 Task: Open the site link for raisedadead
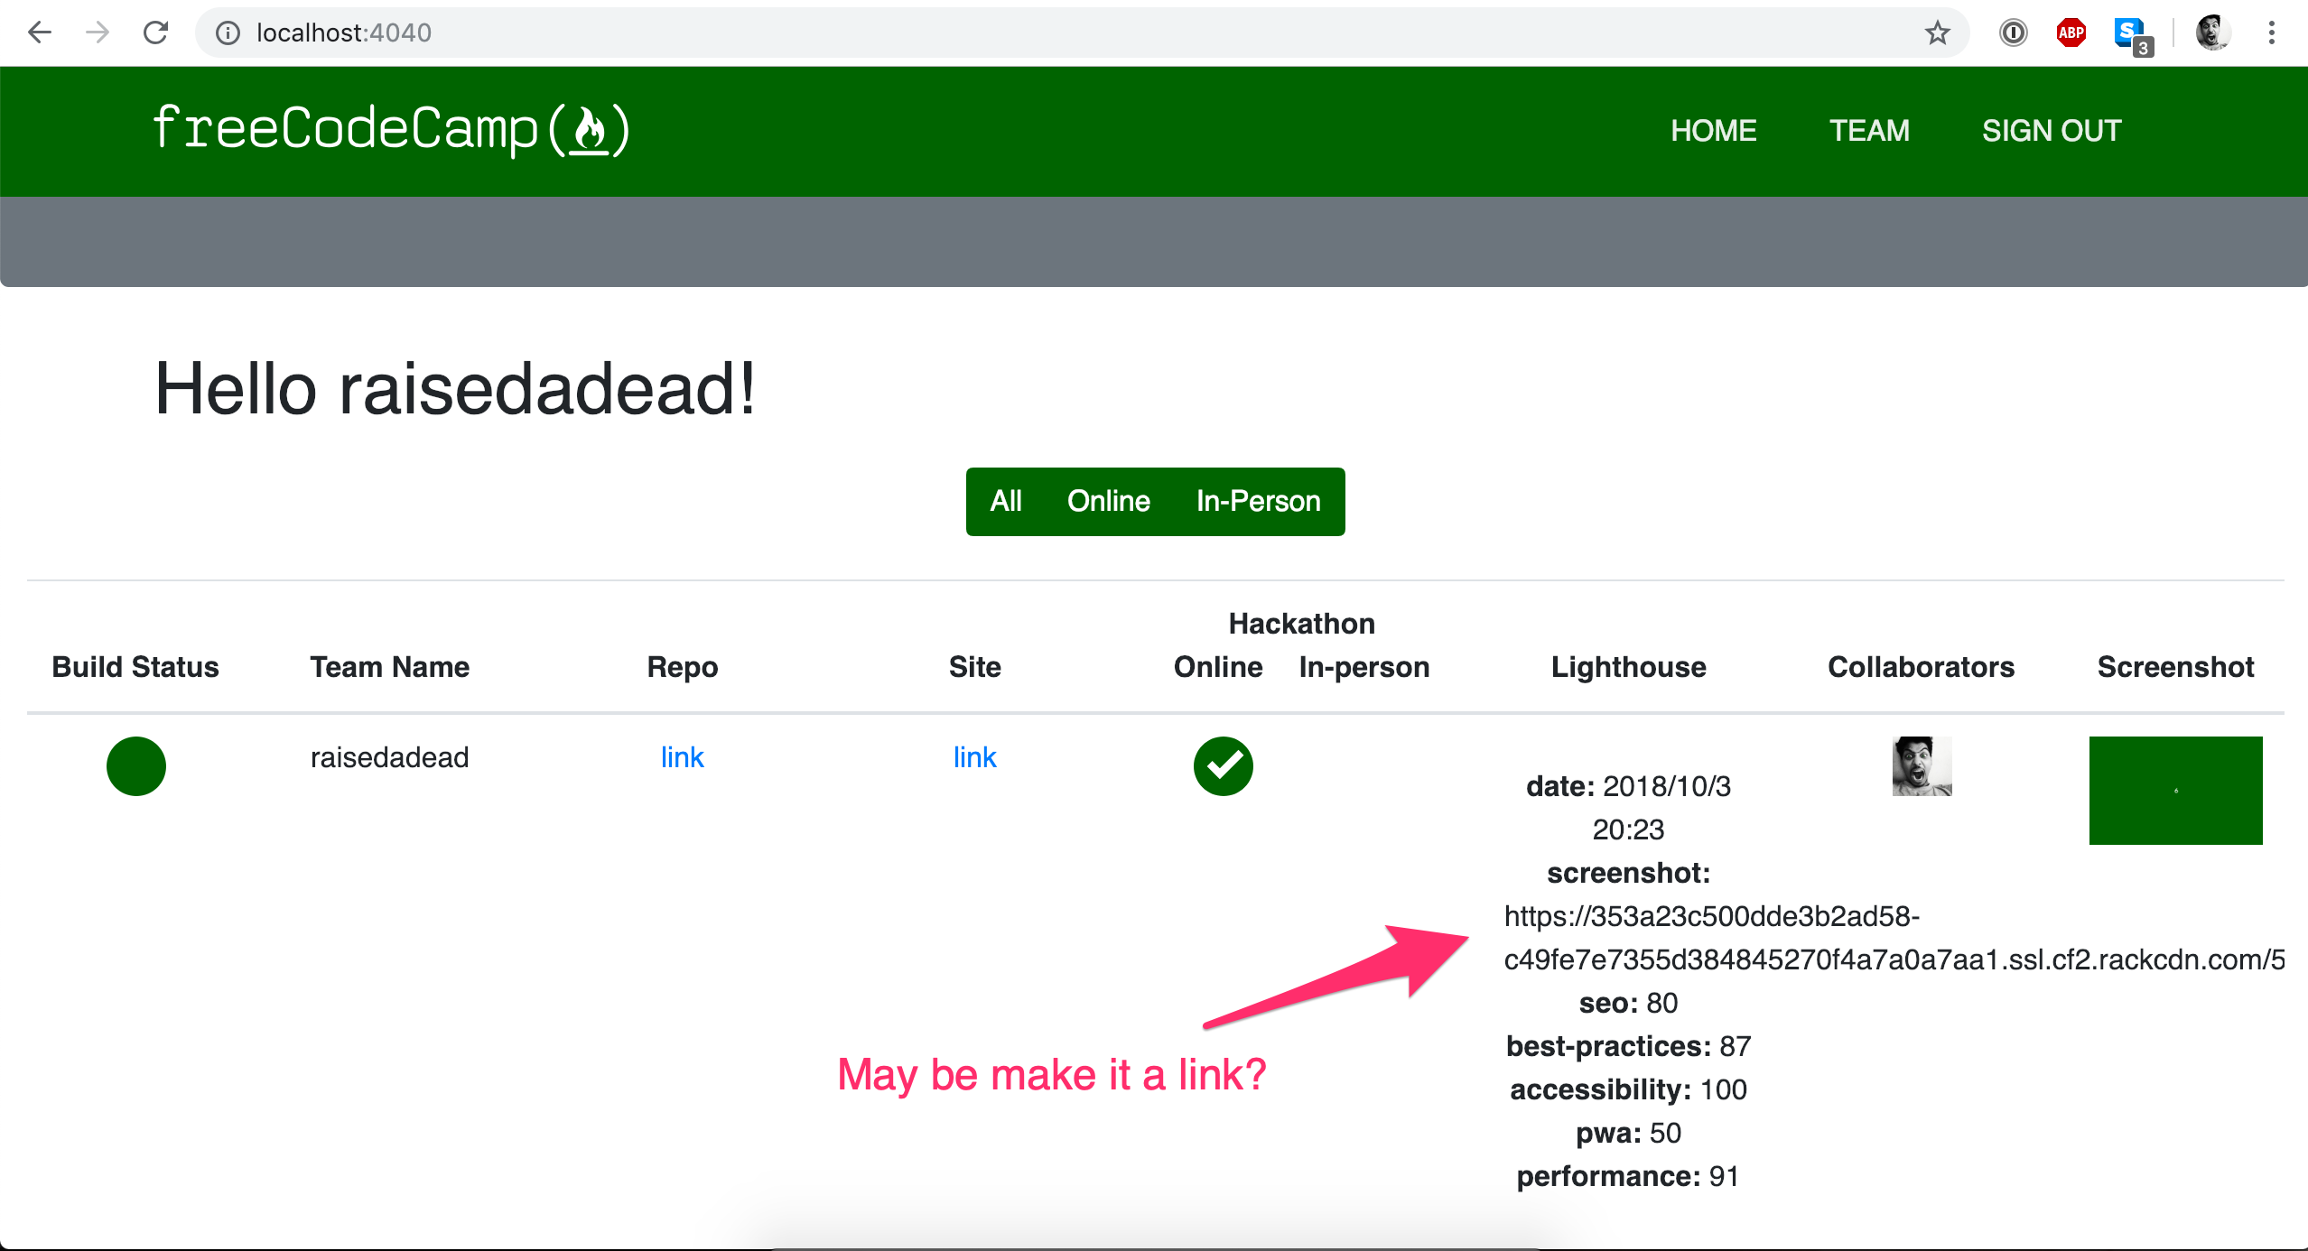click(x=974, y=757)
